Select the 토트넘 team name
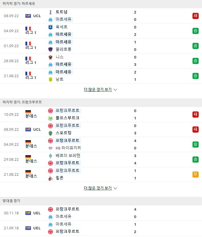 coord(62,12)
